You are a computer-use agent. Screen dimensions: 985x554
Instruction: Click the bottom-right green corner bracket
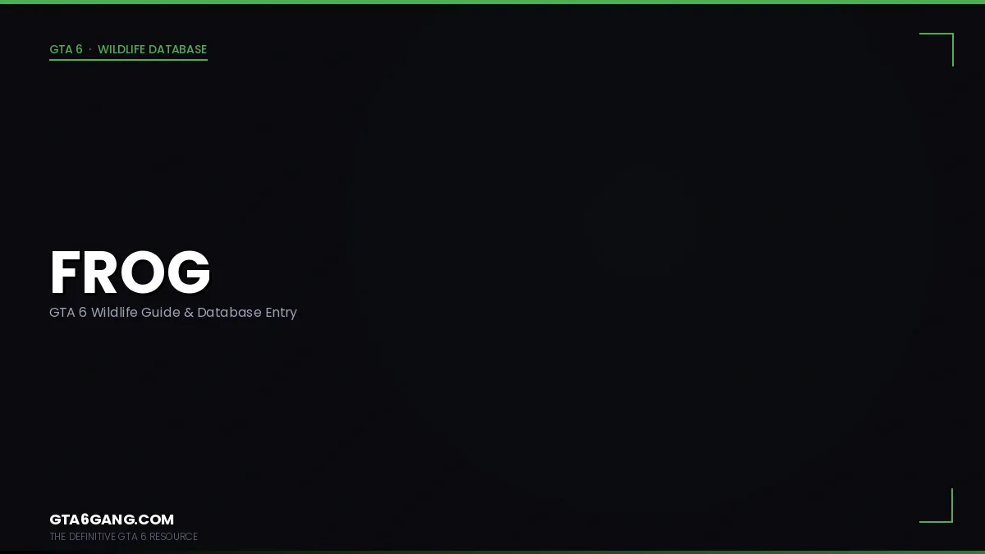pyautogui.click(x=937, y=506)
